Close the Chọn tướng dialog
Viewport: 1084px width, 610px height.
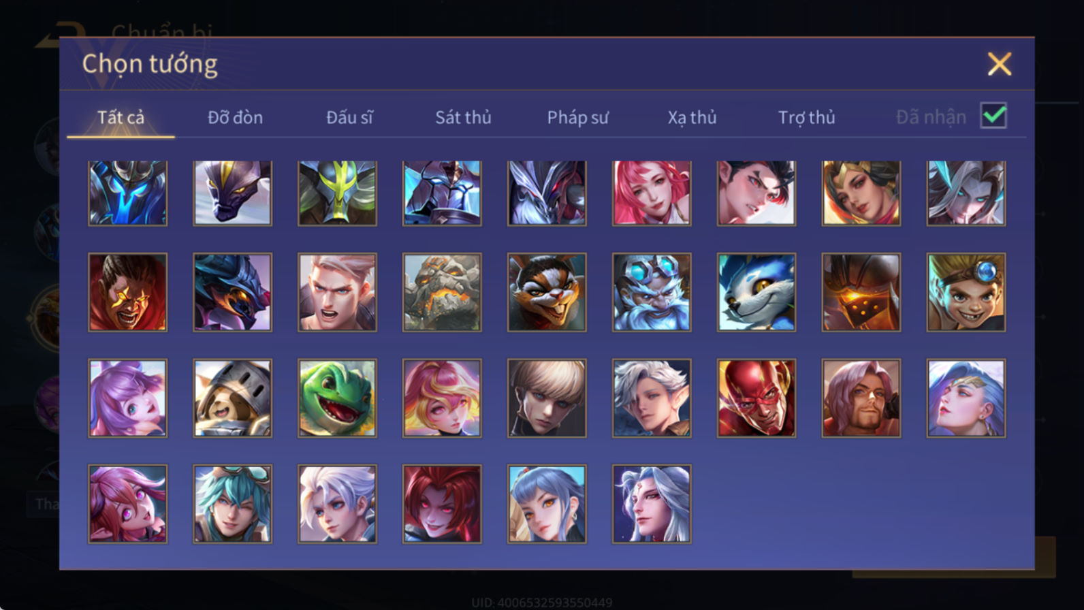(x=1000, y=64)
